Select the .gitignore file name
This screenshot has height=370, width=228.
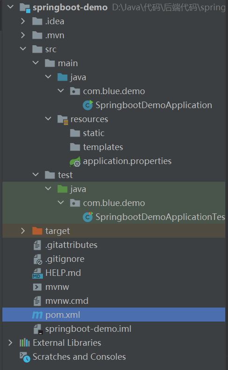tap(65, 260)
